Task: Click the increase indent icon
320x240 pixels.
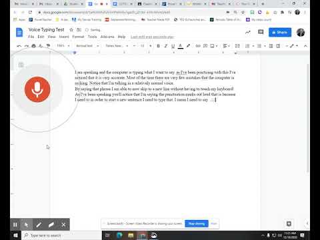Action: point(278,46)
